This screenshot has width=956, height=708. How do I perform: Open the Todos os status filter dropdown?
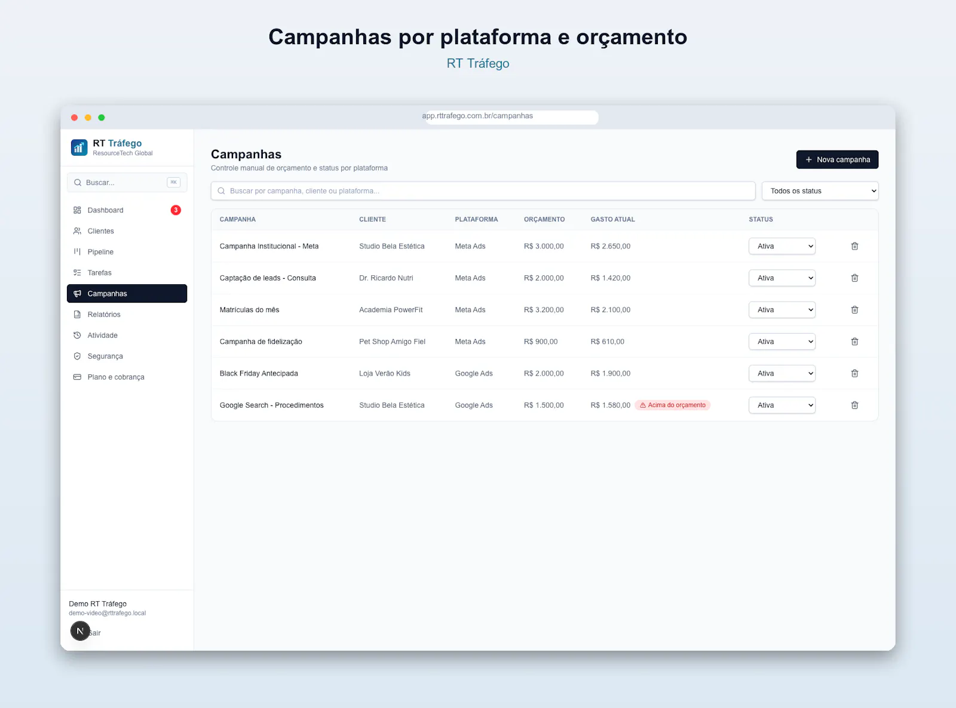[x=820, y=191]
